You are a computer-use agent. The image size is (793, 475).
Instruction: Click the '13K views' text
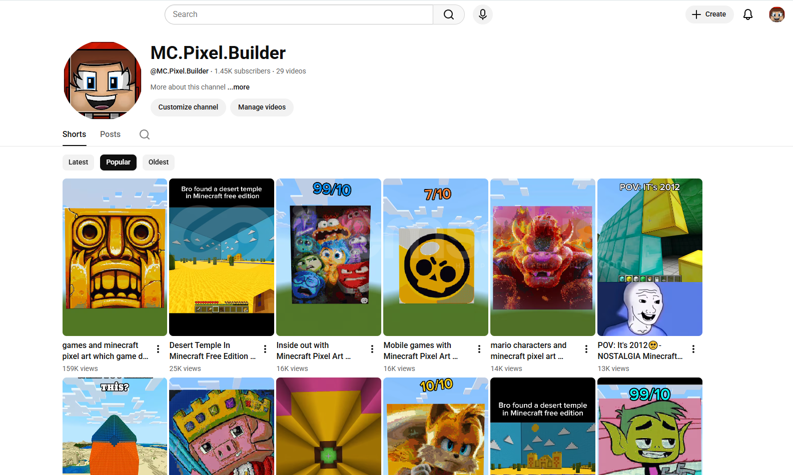tap(613, 368)
